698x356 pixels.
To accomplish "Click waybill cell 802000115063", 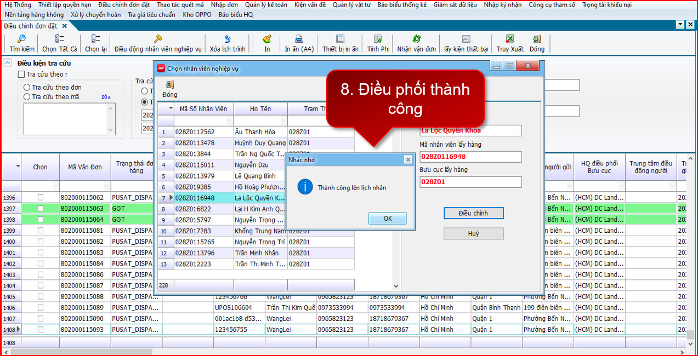I will point(85,208).
